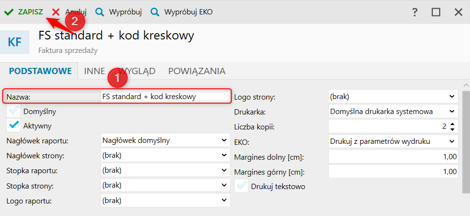Open the POWIĄZANIA tab
This screenshot has height=216, width=470.
tap(196, 71)
